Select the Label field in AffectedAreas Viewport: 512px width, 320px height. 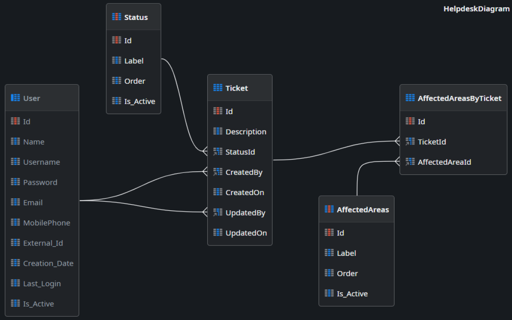pyautogui.click(x=346, y=253)
